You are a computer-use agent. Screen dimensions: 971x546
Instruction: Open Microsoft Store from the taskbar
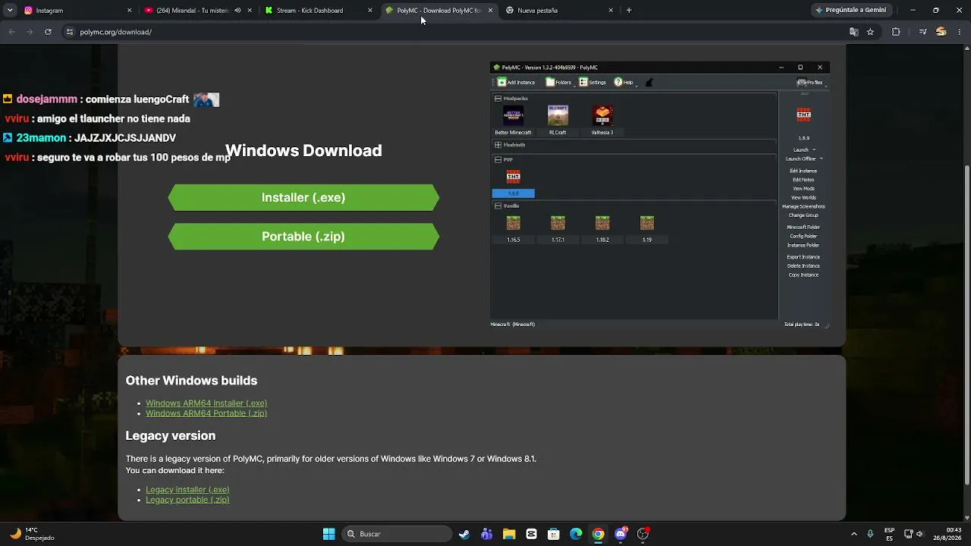click(x=554, y=534)
